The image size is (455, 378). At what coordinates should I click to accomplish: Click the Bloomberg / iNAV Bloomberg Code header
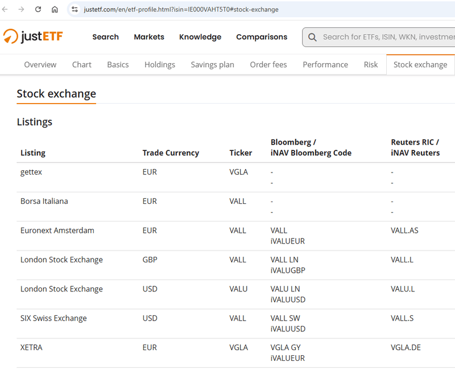point(311,147)
